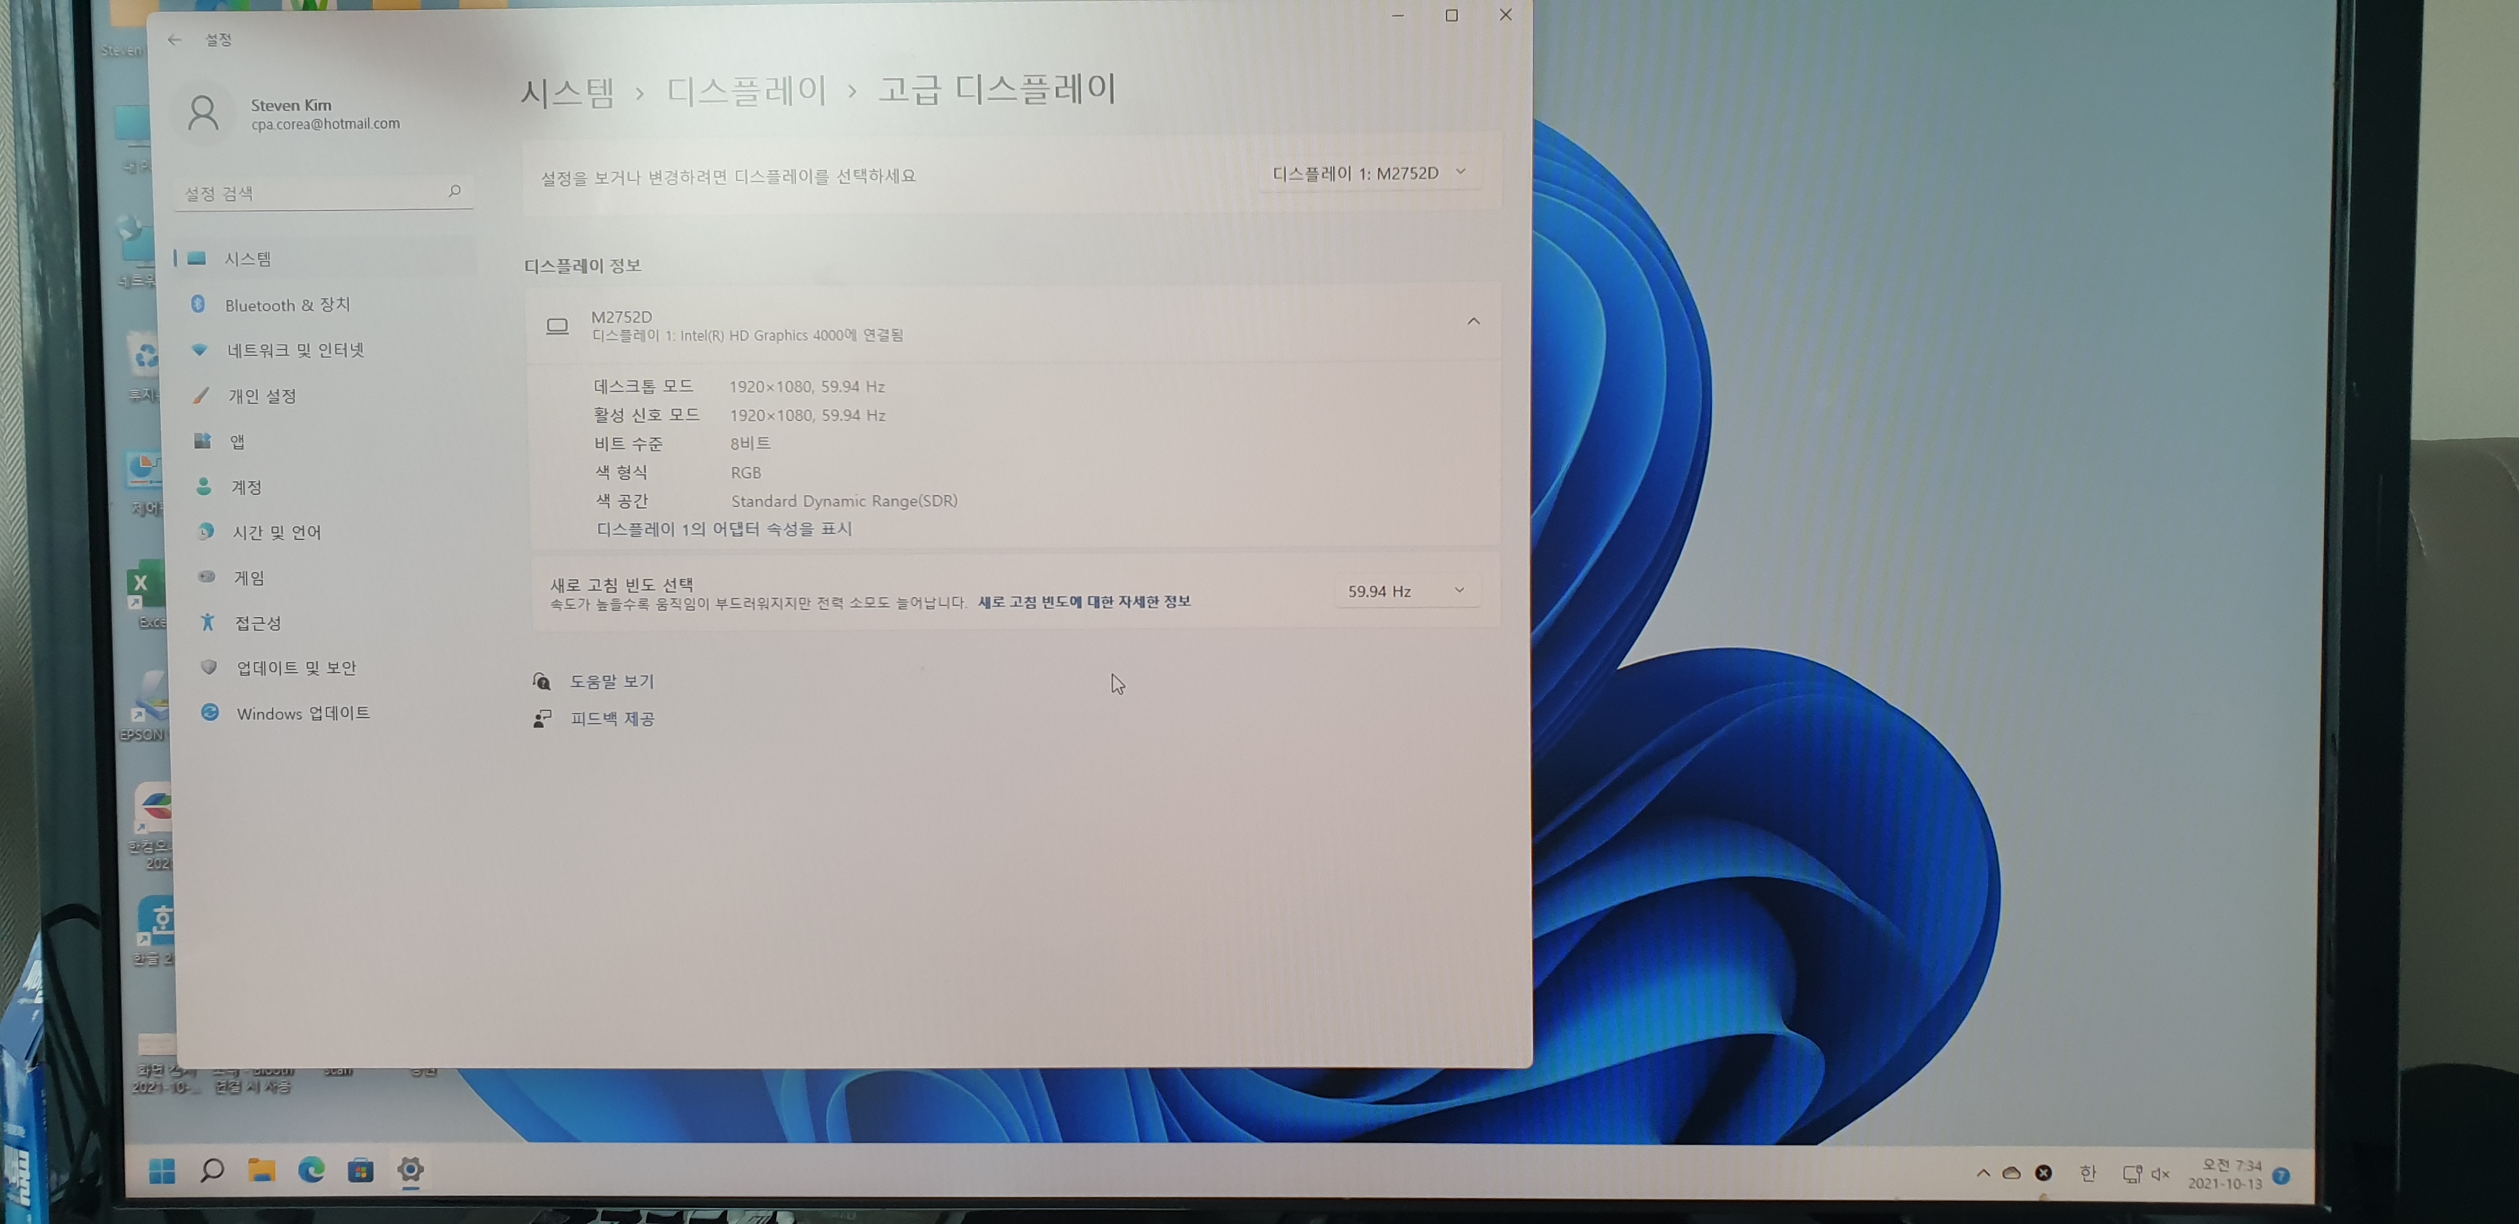Click the 도움말 보기 help icon

(542, 681)
